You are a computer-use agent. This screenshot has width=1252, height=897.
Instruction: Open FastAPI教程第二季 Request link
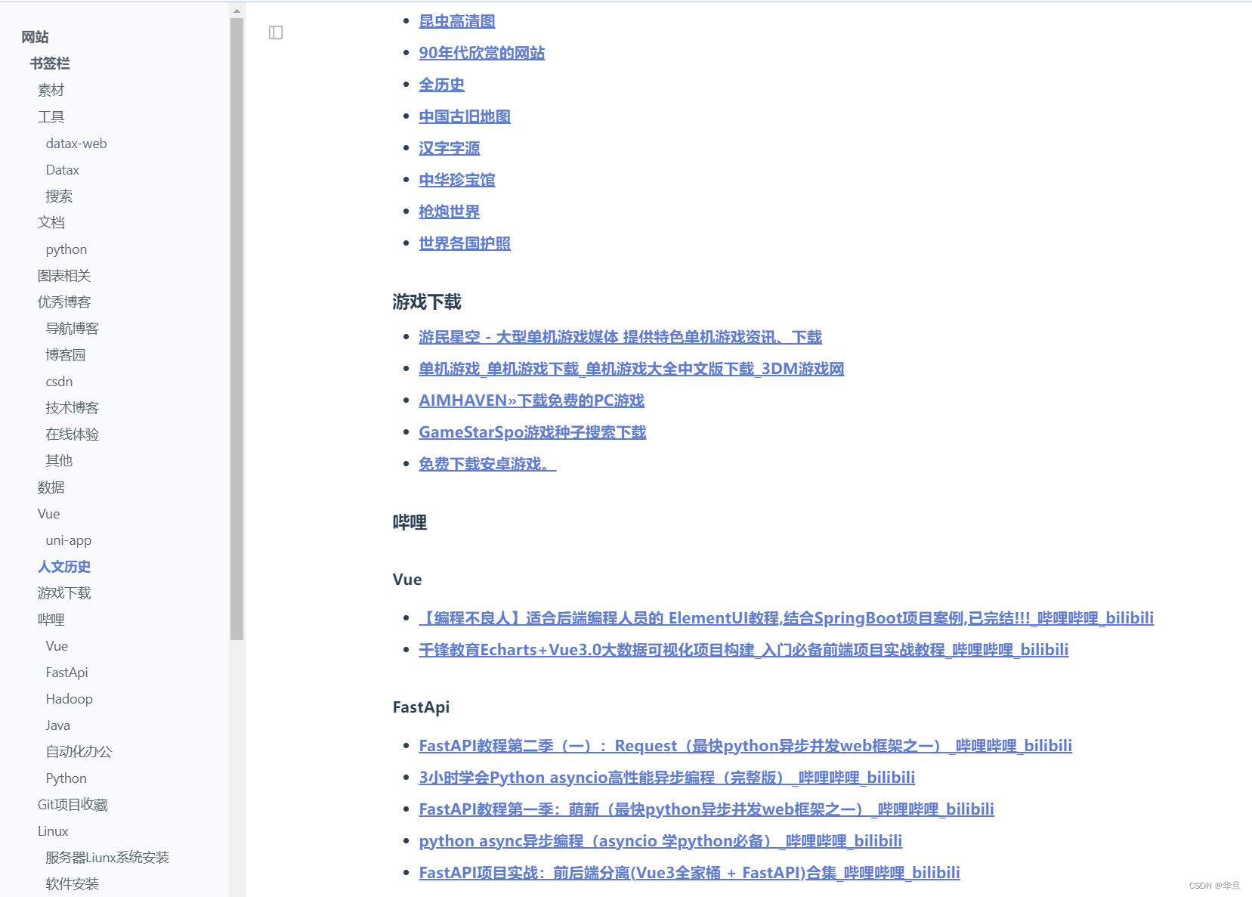[746, 746]
